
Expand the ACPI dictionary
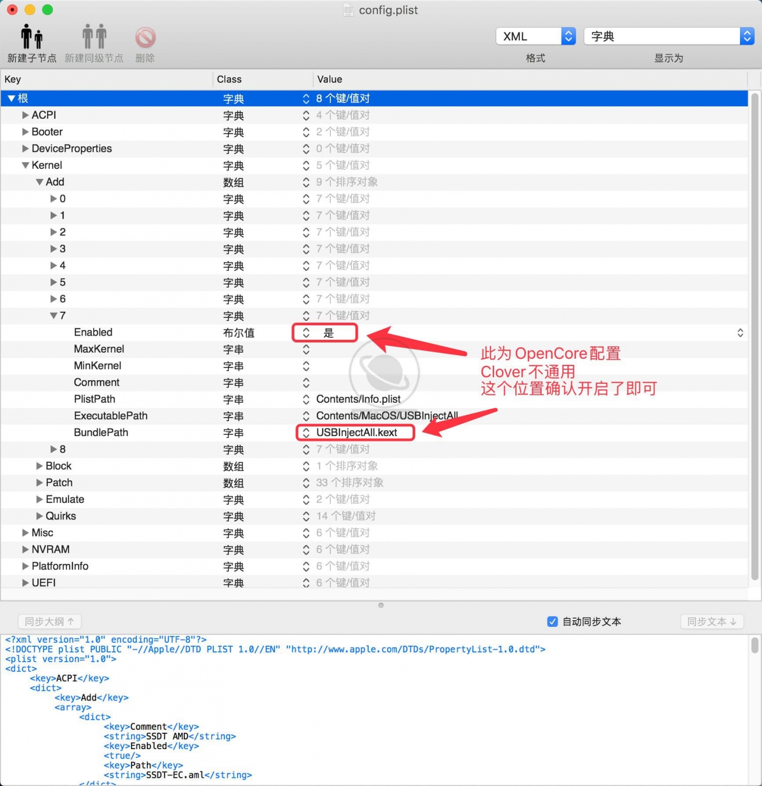click(26, 115)
